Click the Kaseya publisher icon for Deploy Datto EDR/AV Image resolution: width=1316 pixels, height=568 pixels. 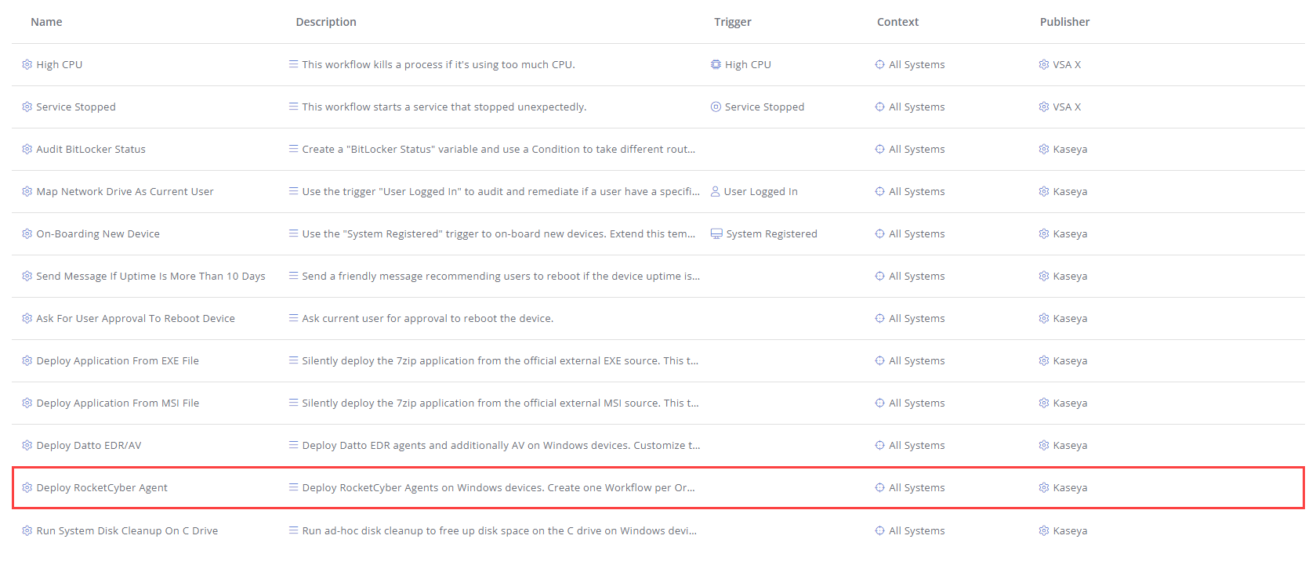[x=1044, y=445]
